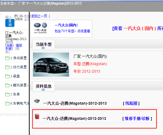Open folder icon for 4.暖风装置

(x=7, y=85)
